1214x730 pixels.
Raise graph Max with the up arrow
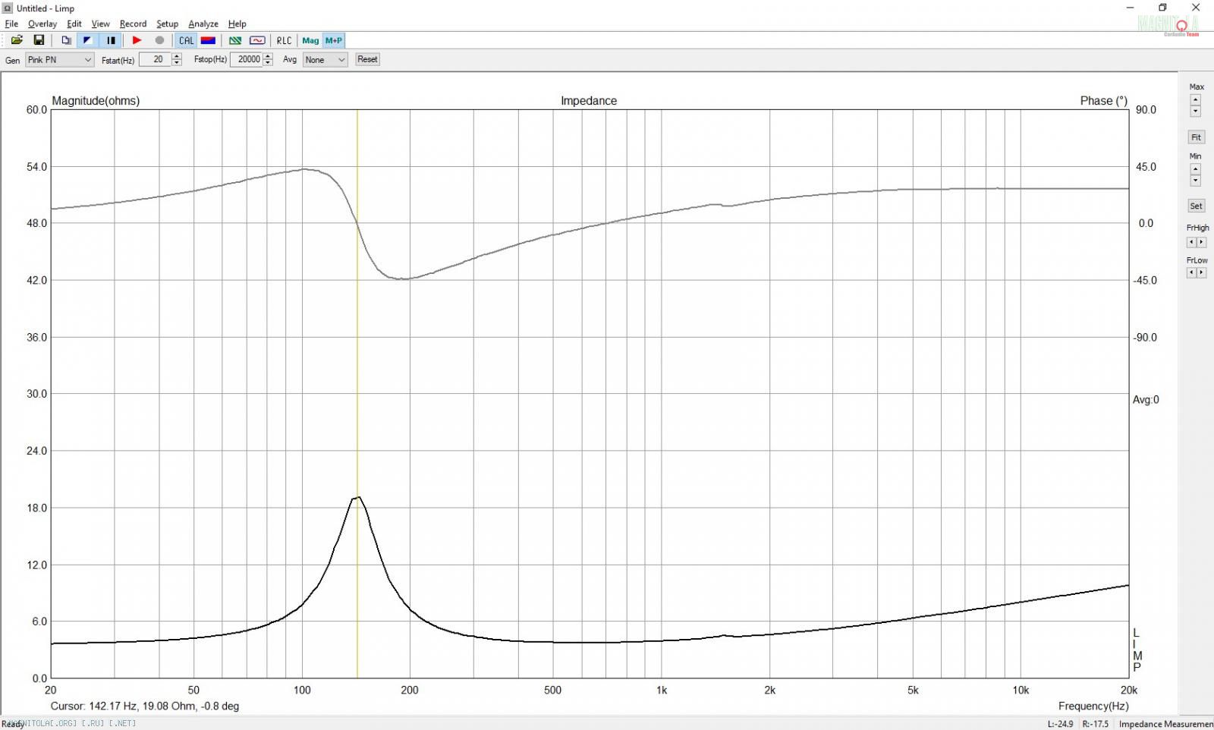(1196, 100)
